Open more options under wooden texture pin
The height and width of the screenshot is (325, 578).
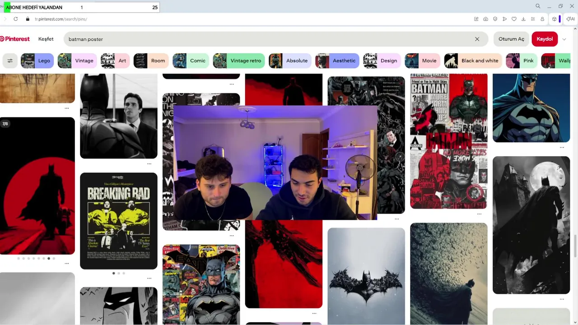point(66,108)
